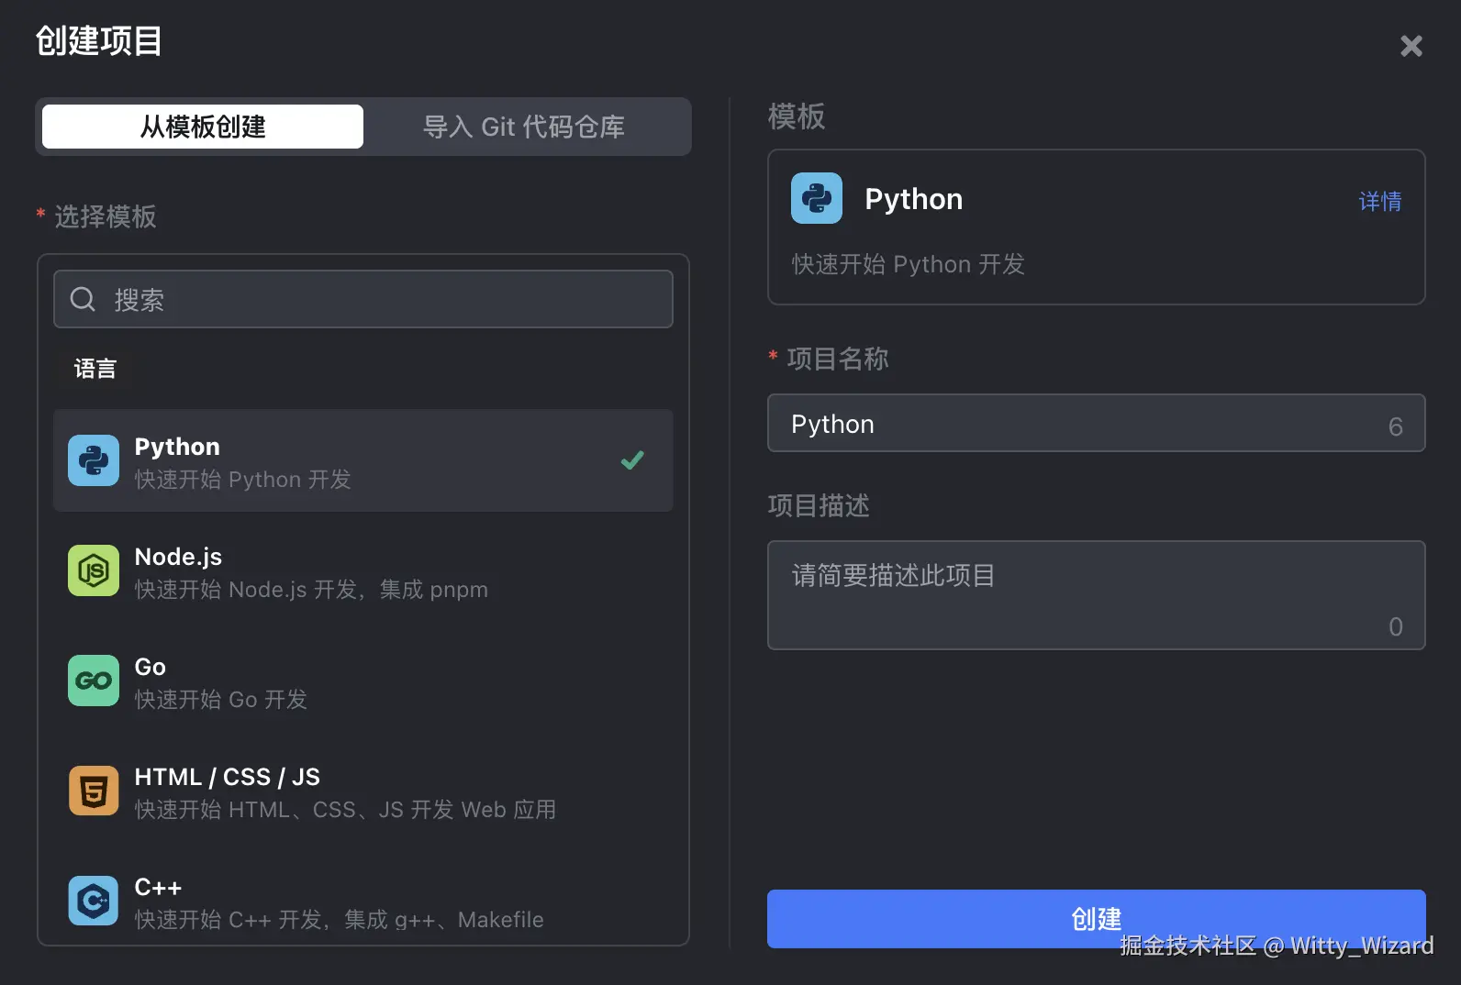Click the search magnifier icon
The image size is (1461, 985).
(83, 299)
